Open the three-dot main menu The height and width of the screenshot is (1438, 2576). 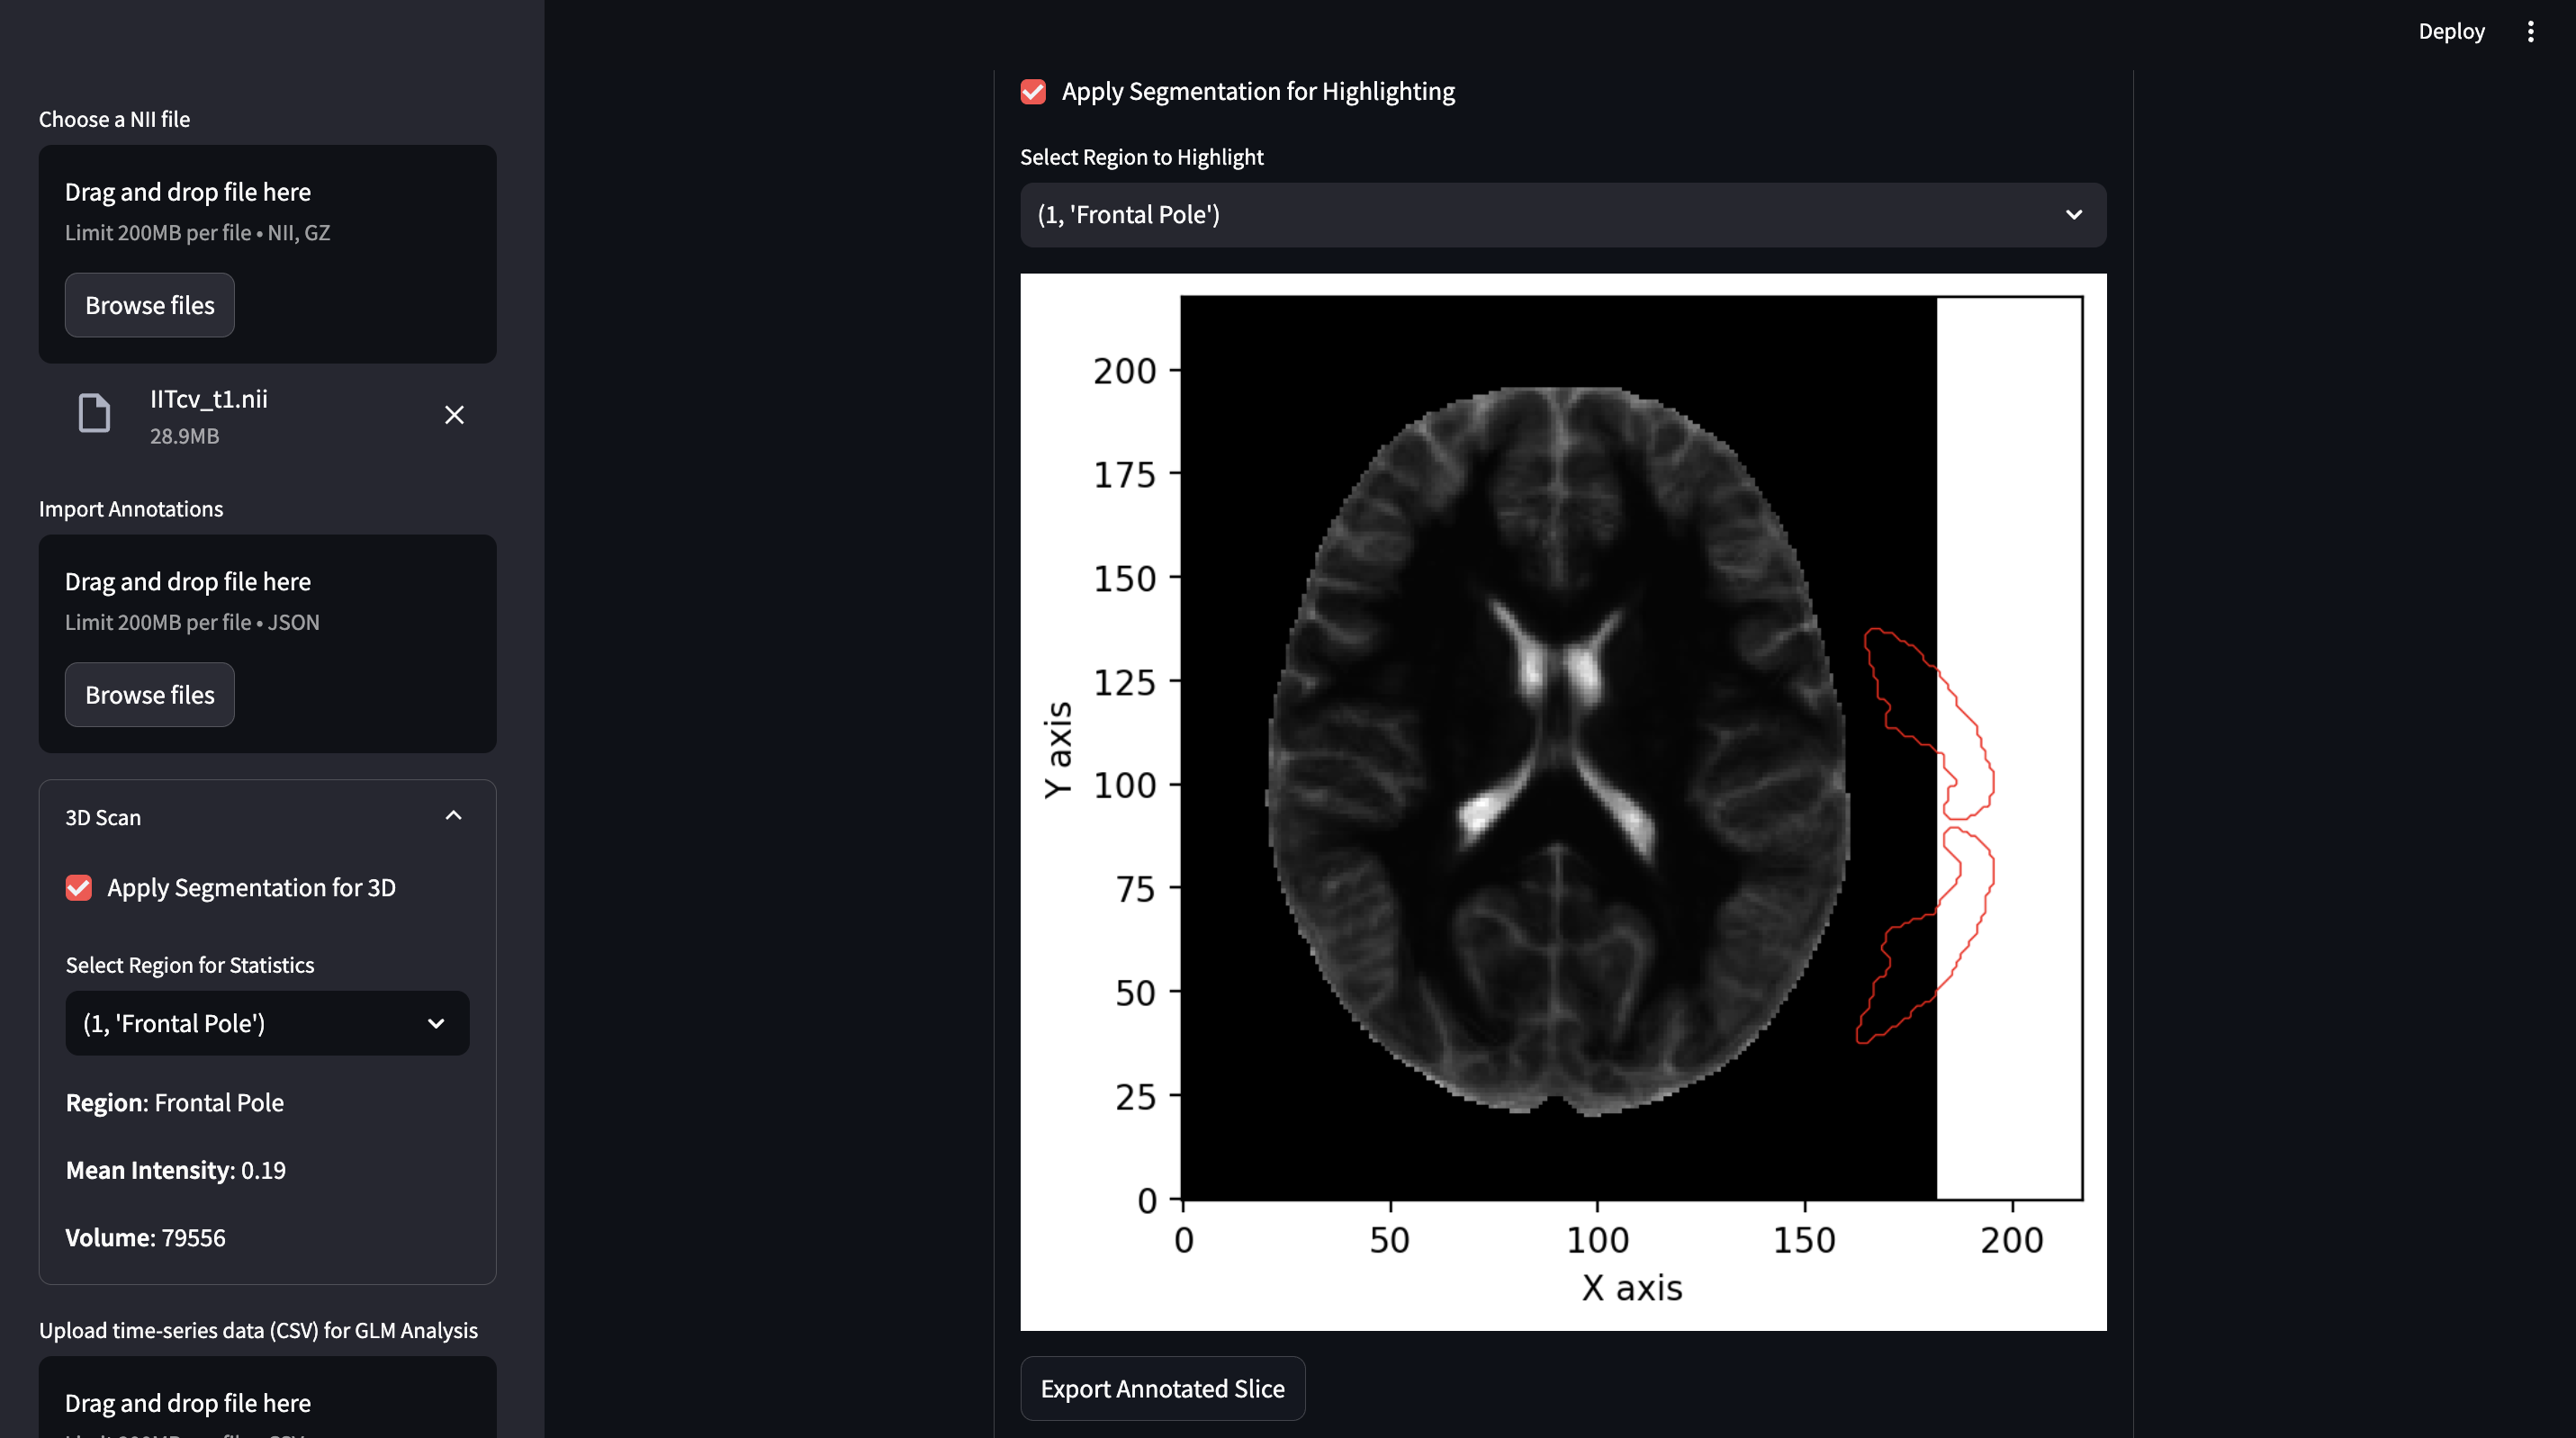pyautogui.click(x=2530, y=31)
